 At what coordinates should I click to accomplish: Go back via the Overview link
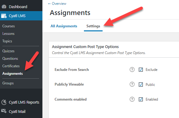57,4
